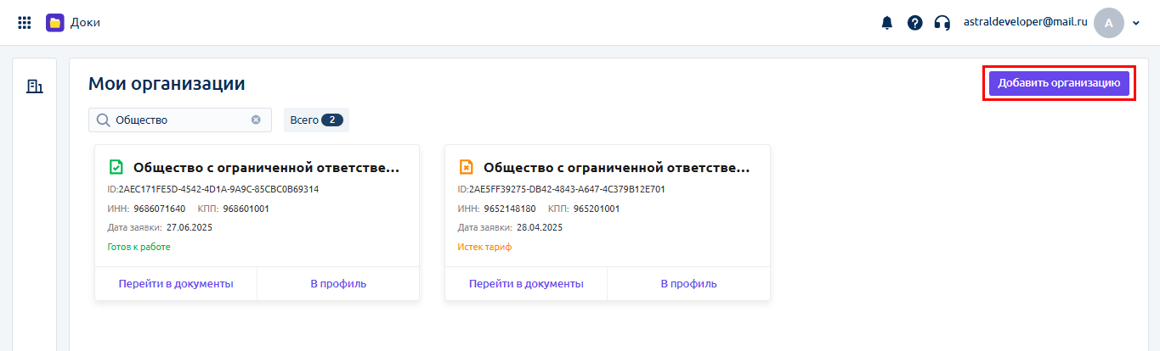Screen dimensions: 1160x351
Task: Open the help question mark icon
Action: [914, 23]
